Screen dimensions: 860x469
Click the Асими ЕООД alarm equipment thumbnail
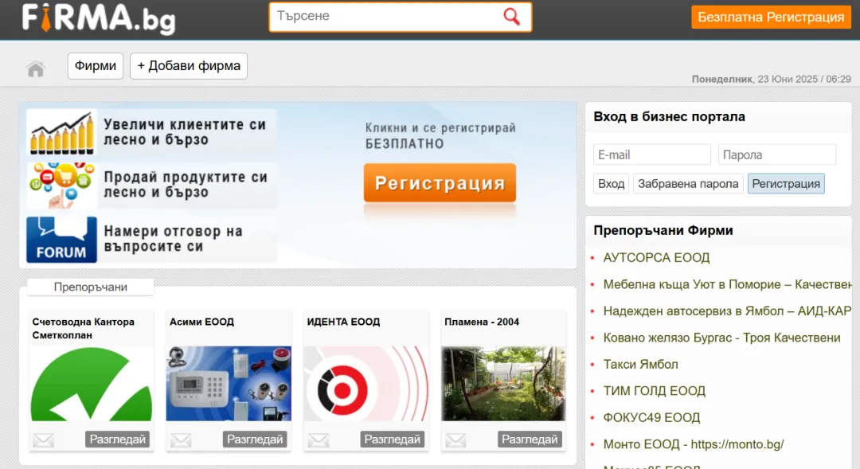click(x=229, y=384)
